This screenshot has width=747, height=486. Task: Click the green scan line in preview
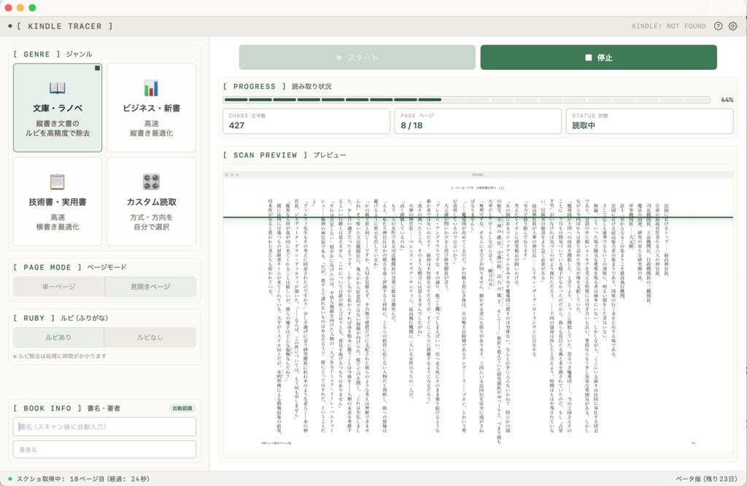click(x=478, y=218)
